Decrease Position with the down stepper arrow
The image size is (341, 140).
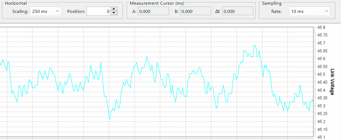(x=114, y=13)
